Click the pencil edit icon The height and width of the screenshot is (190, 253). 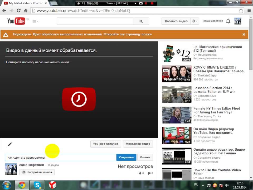(10, 144)
